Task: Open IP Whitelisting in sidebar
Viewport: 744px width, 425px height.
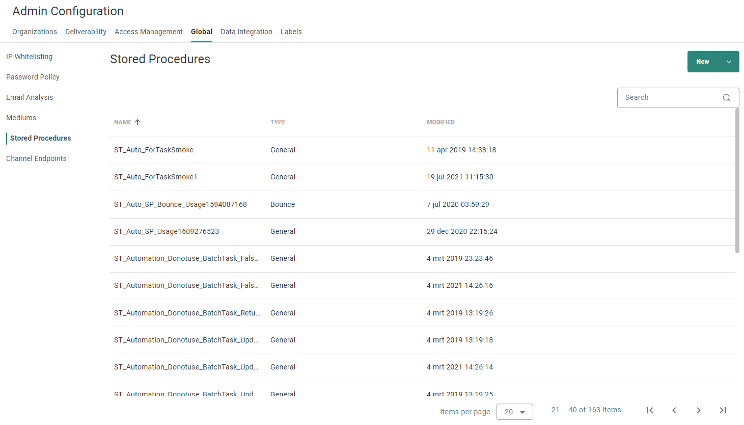Action: click(x=29, y=57)
